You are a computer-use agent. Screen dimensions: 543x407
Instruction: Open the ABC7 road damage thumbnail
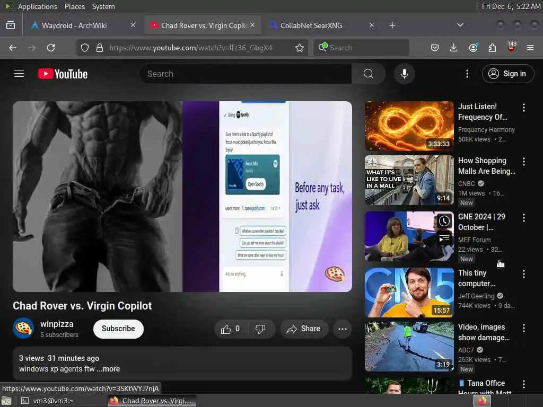point(409,347)
